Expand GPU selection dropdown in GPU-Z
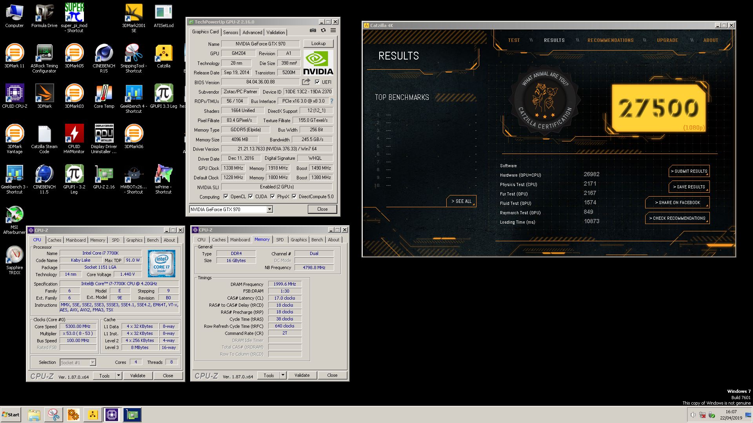 (269, 210)
